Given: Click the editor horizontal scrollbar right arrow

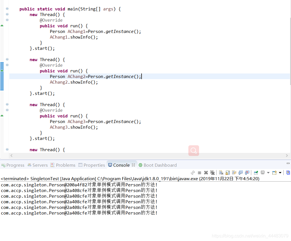Looking at the screenshot, I should [287, 155].
